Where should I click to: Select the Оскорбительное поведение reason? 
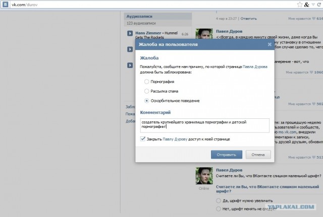point(146,101)
